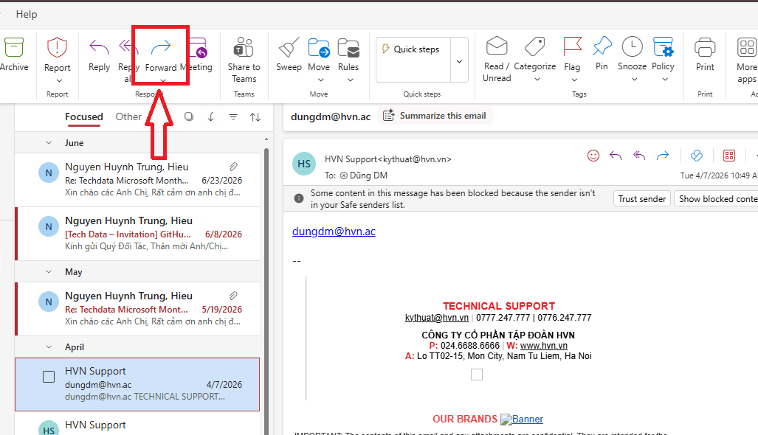Viewport: 758px width, 435px height.
Task: Open the GitHub Tech Data Invitation email
Action: (x=137, y=234)
